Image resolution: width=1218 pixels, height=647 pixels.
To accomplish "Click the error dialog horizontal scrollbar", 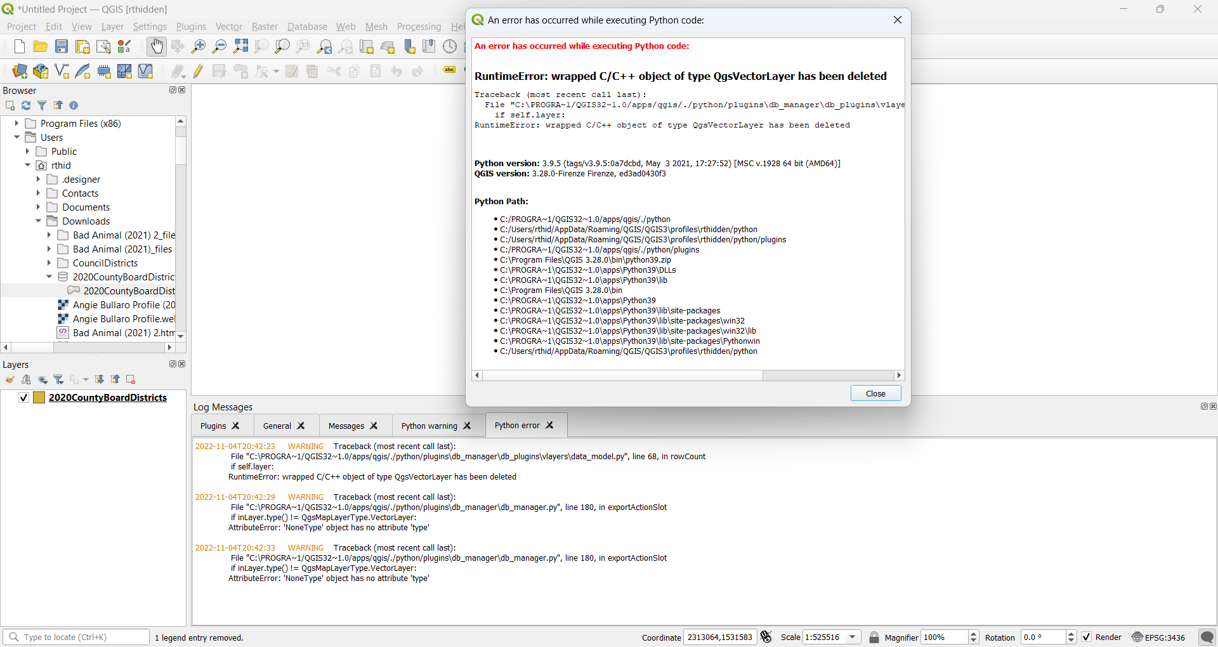I will (x=688, y=376).
